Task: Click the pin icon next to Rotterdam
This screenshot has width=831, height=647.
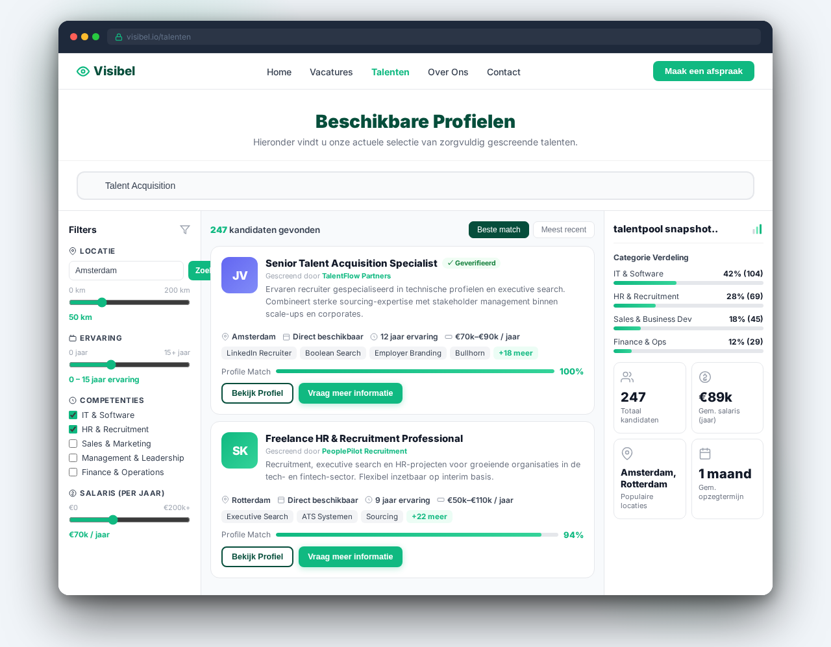Action: tap(225, 500)
